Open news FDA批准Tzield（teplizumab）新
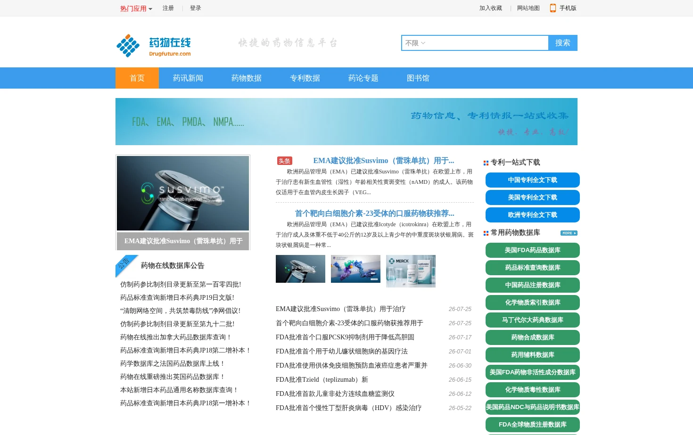 (x=322, y=380)
